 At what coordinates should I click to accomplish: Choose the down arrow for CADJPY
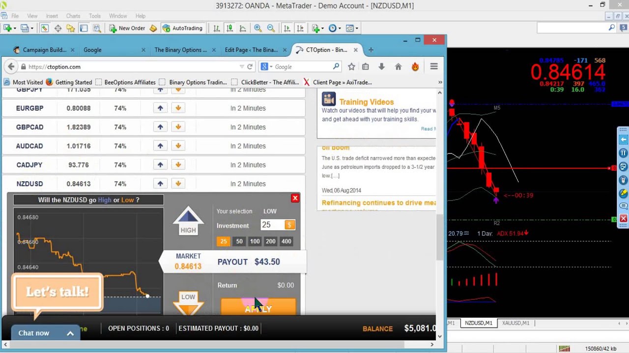[178, 165]
